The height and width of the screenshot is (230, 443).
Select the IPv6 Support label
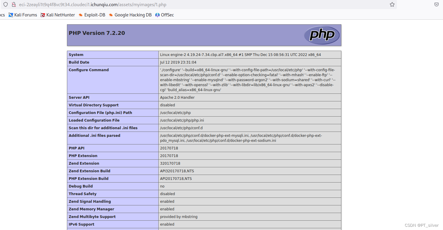tap(82, 224)
